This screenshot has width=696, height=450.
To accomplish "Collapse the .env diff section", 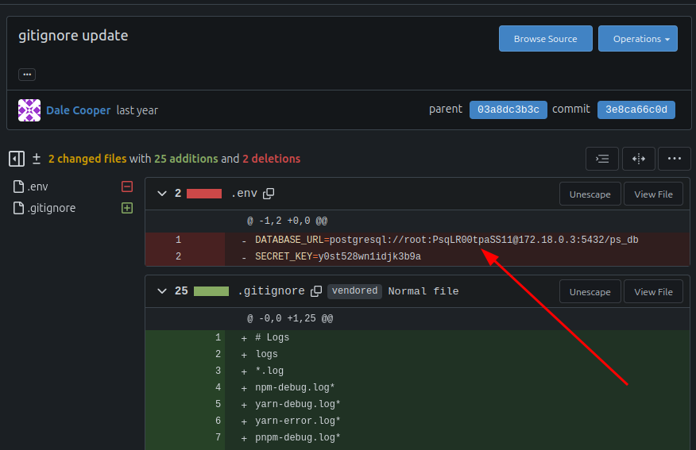I will [x=162, y=194].
